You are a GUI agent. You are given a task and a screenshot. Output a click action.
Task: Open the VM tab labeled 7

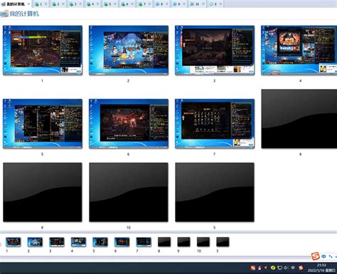(142, 4)
